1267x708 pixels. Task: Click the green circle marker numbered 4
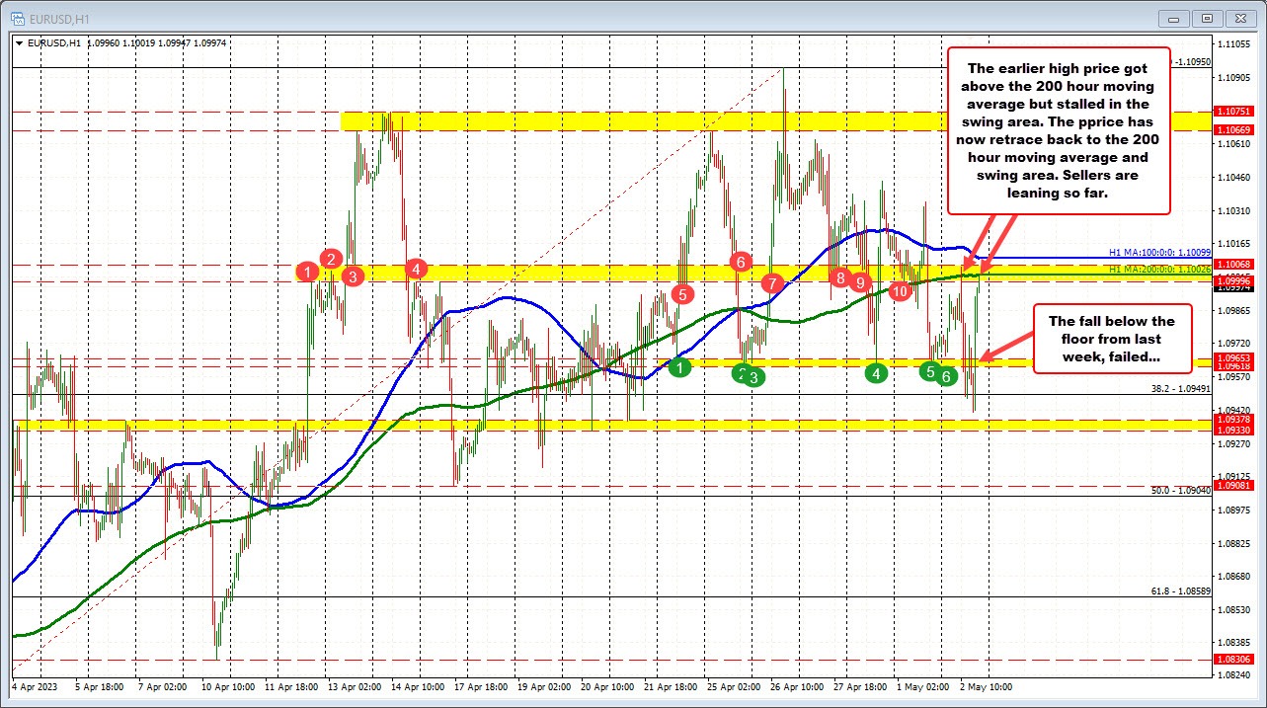pyautogui.click(x=876, y=373)
